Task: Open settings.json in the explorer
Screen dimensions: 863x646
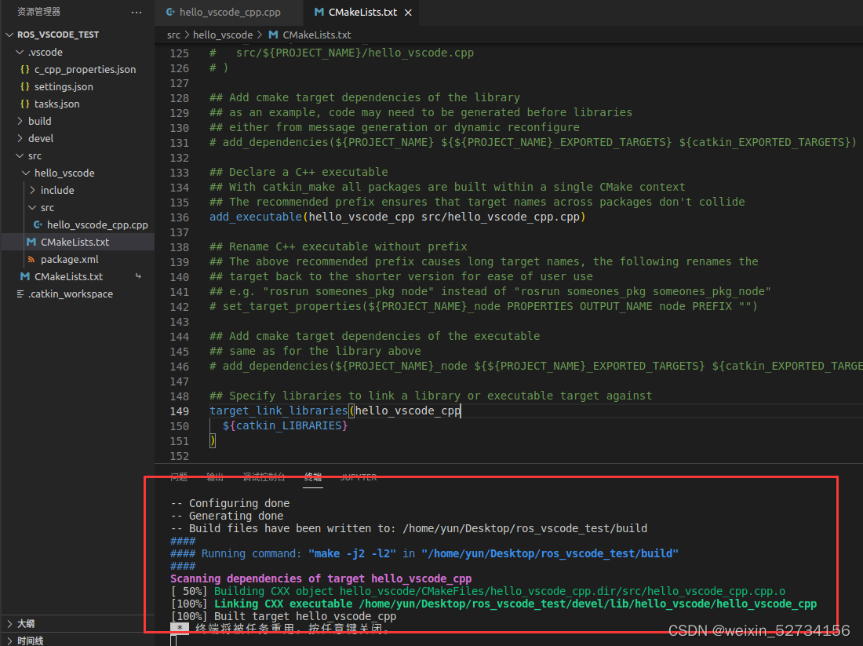Action: pyautogui.click(x=64, y=86)
